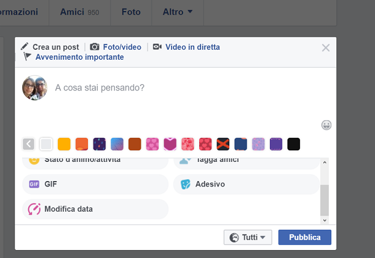
Task: Select the magenta heart background swatch
Action: click(170, 144)
